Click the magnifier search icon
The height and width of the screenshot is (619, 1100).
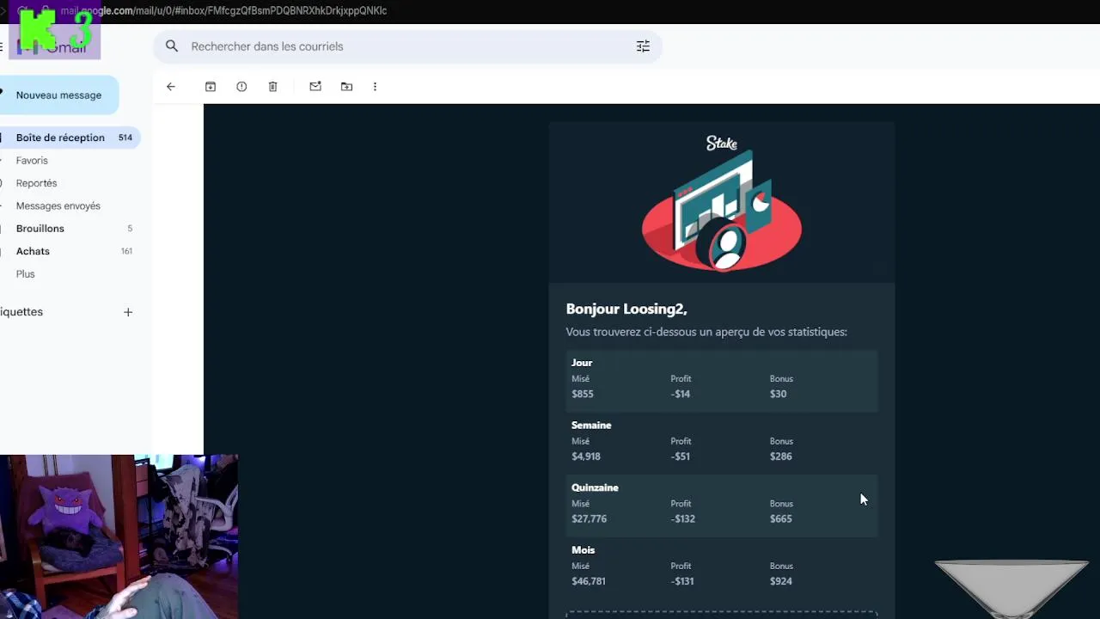(172, 46)
